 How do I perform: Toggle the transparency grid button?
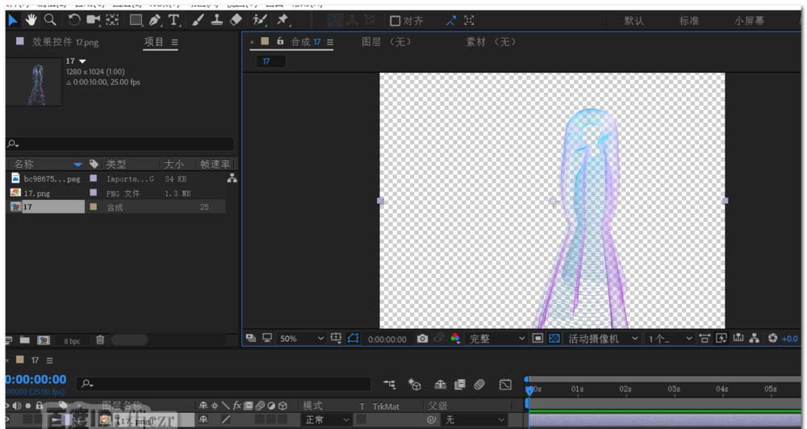tap(554, 339)
